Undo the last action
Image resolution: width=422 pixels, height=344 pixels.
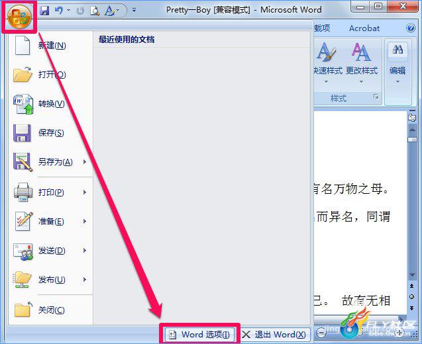click(x=59, y=11)
